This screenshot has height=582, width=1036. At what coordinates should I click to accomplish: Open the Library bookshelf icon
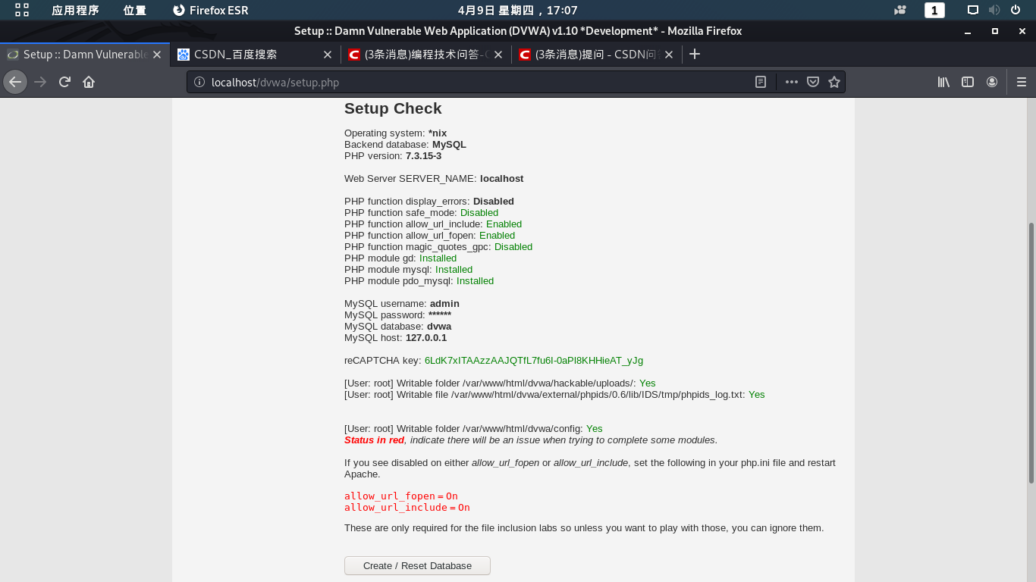click(x=943, y=82)
